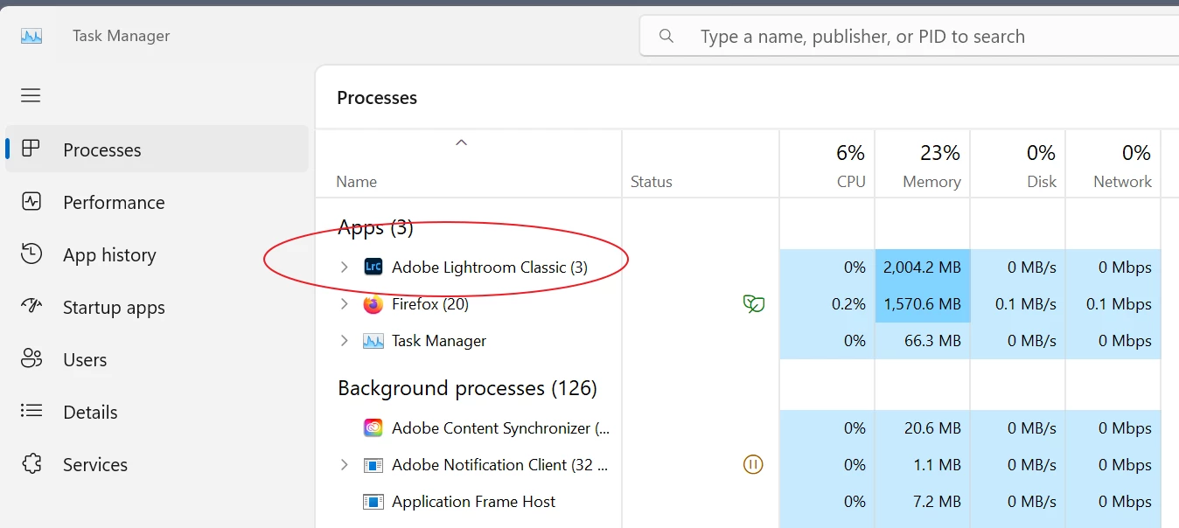Click the 66.3 MB memory cell
Image resolution: width=1179 pixels, height=528 pixels.
[x=923, y=341]
